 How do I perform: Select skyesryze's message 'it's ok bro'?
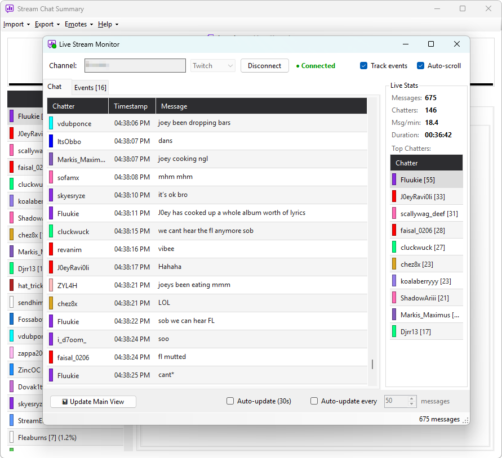(207, 195)
